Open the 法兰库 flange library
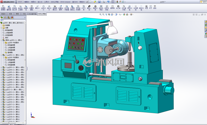 pyautogui.click(x=118, y=7)
